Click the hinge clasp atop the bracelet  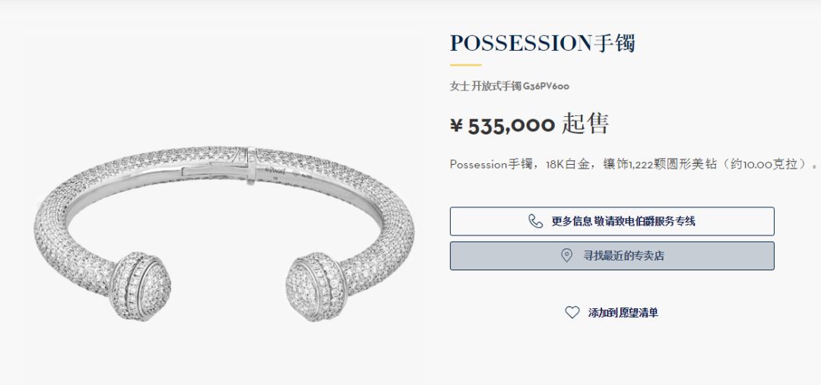coord(252,166)
